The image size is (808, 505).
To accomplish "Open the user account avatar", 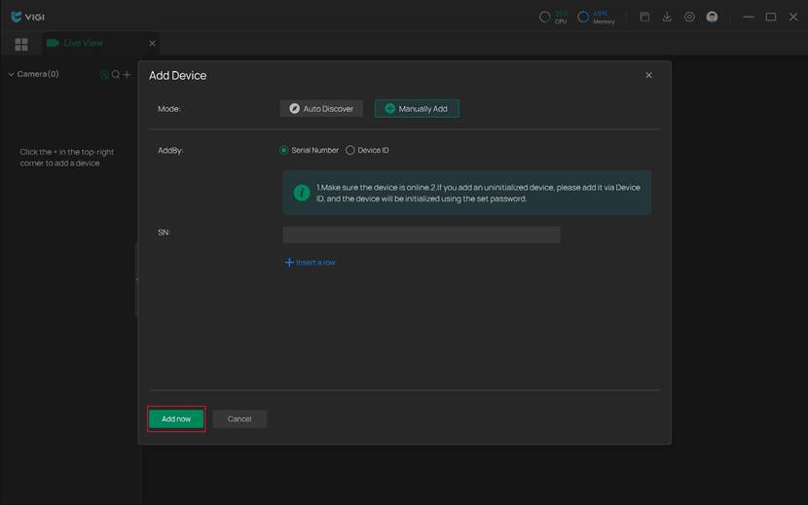I will click(712, 17).
